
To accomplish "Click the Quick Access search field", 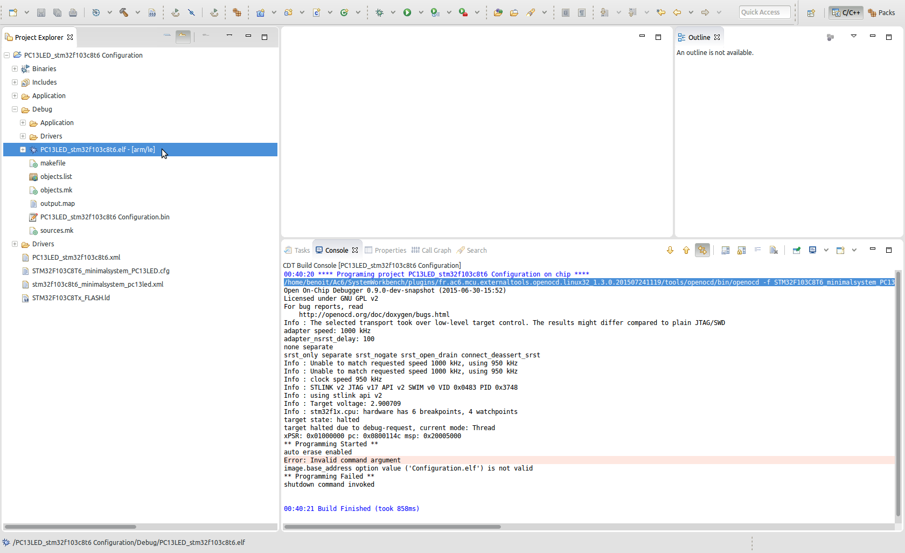I will [x=764, y=12].
